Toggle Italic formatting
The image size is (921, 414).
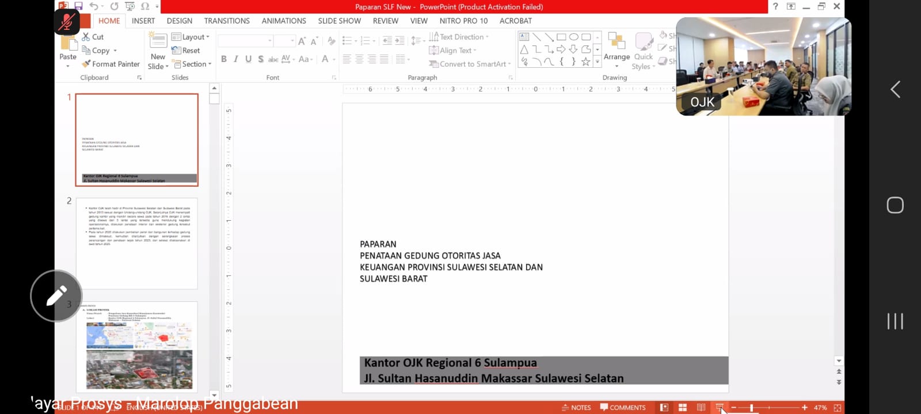[236, 59]
